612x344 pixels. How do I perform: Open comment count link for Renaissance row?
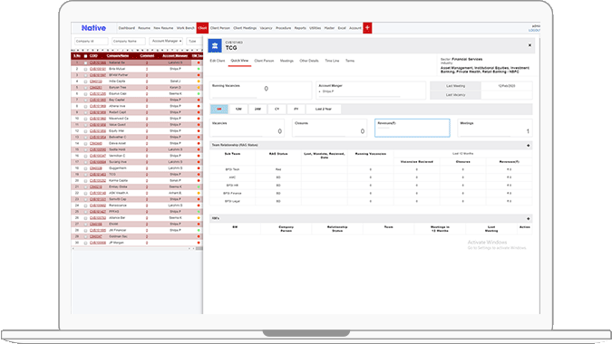(x=147, y=205)
